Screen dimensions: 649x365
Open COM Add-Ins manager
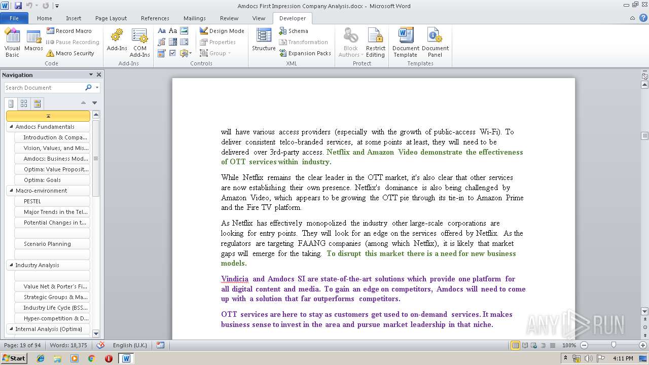(139, 43)
